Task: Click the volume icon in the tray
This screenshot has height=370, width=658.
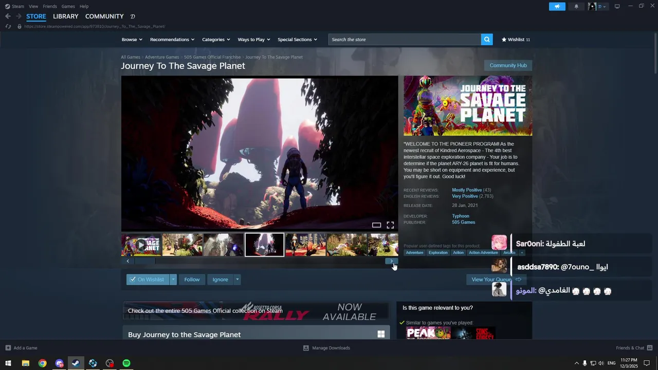Action: pos(601,363)
